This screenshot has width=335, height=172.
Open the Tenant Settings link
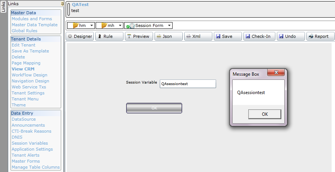tap(28, 93)
